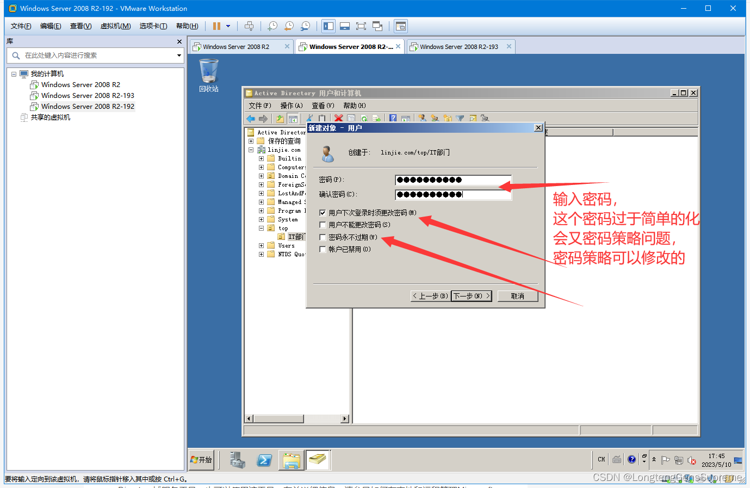This screenshot has height=488, width=750.
Task: Open help with the blue question-mark toolbar icon
Action: tap(393, 119)
